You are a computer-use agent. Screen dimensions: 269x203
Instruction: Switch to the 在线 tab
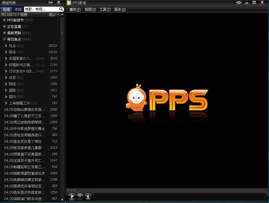click(6, 9)
